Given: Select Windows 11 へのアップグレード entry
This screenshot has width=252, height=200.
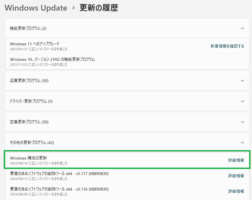Looking at the screenshot, I should pos(127,46).
